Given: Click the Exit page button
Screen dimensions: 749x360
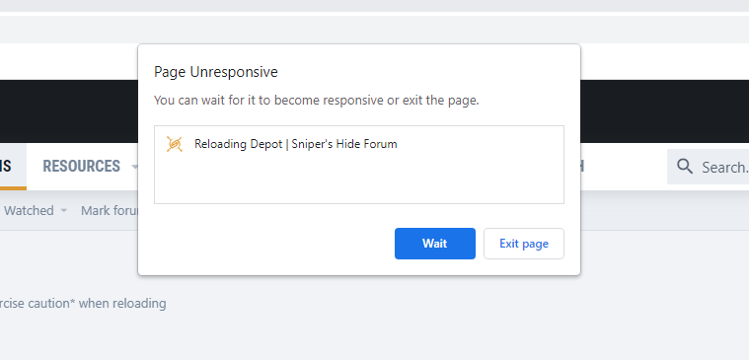Looking at the screenshot, I should click(x=524, y=244).
